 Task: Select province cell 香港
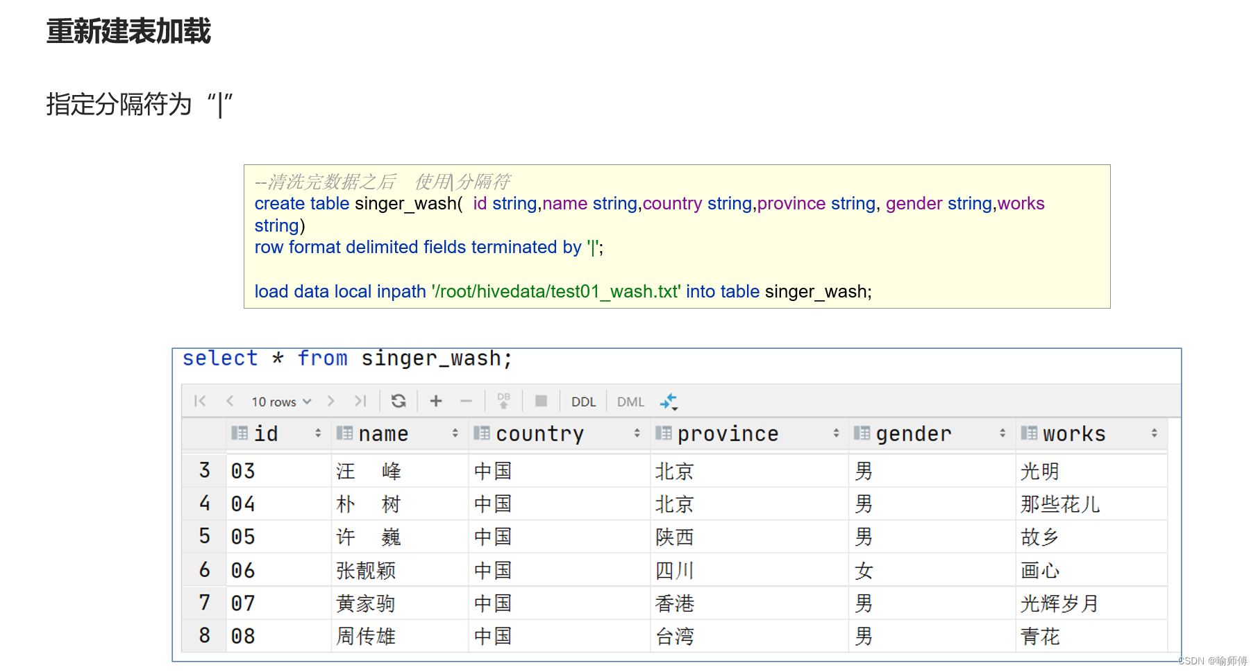(749, 603)
